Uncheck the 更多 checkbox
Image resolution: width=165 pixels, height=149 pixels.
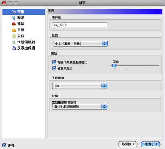[4, 145]
